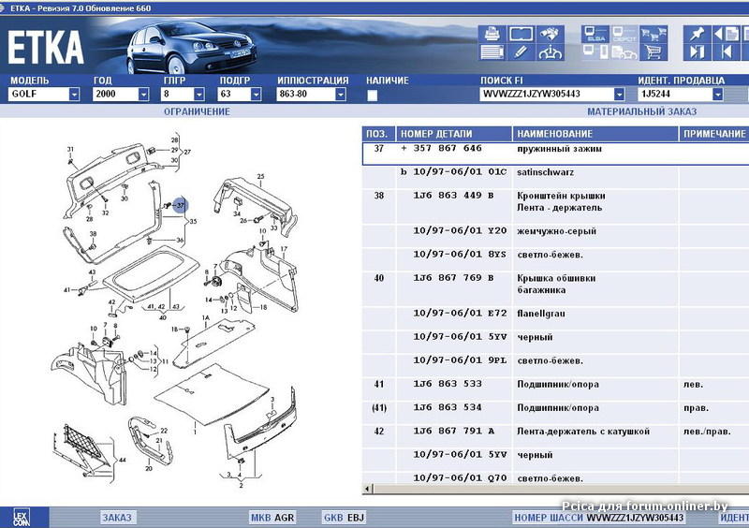Click the НОМЕР ДЕТАЛИ column header
The width and height of the screenshot is (749, 528).
coord(454,134)
